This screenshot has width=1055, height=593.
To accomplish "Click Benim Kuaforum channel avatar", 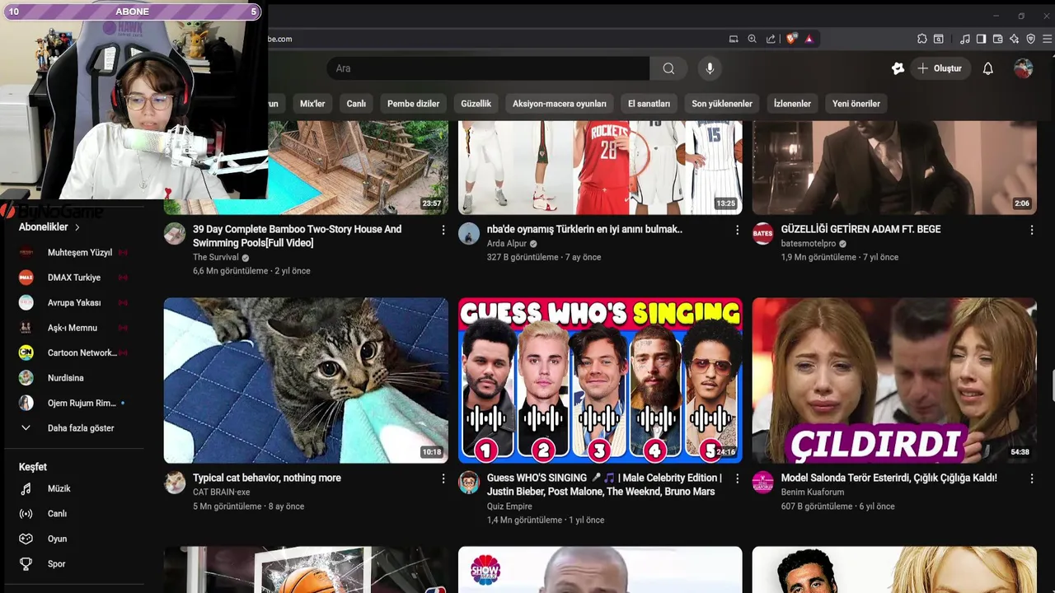I will tap(763, 483).
